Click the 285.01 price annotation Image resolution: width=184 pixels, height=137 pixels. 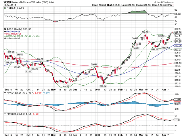click(x=35, y=69)
